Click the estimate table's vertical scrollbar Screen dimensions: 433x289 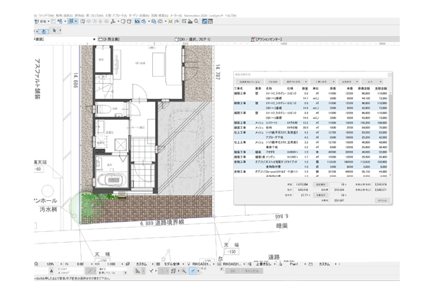pos(390,130)
